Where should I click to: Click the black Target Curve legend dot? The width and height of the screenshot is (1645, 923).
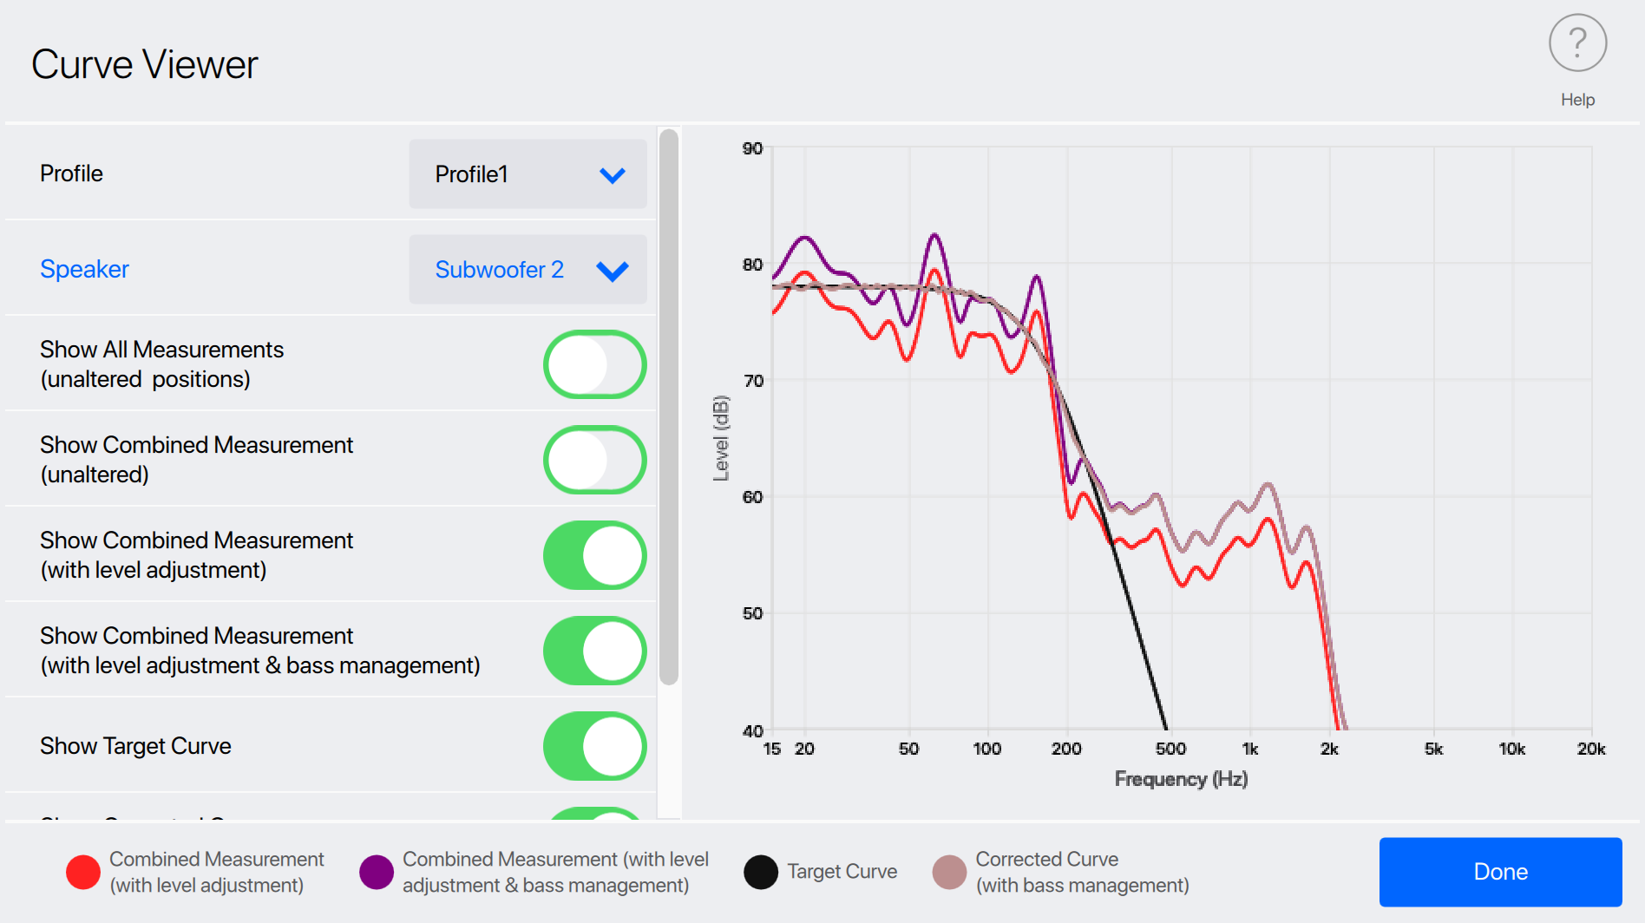(761, 872)
